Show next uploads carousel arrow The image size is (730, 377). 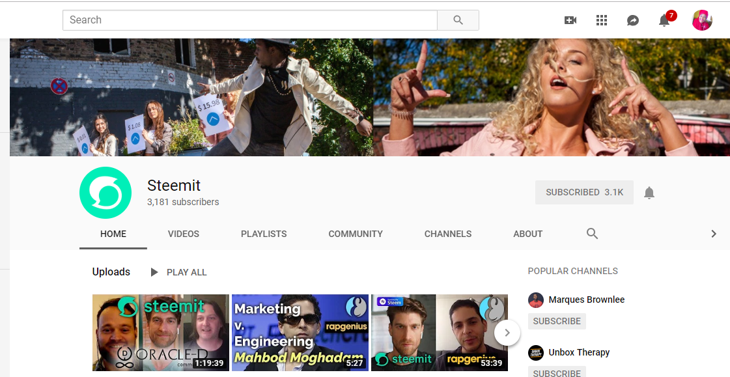[x=507, y=333]
